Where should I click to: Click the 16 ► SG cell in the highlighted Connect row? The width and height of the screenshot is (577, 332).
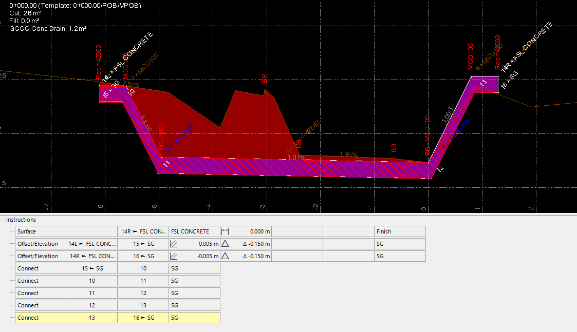[143, 318]
